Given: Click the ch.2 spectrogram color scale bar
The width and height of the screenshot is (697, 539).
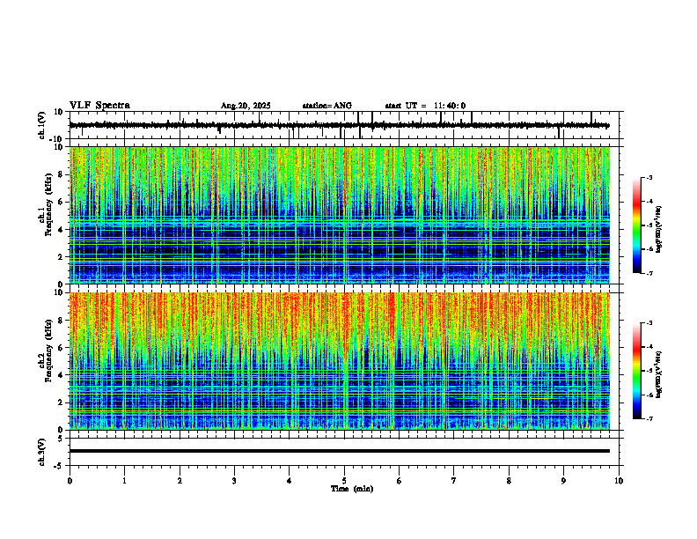Looking at the screenshot, I should click(x=636, y=371).
